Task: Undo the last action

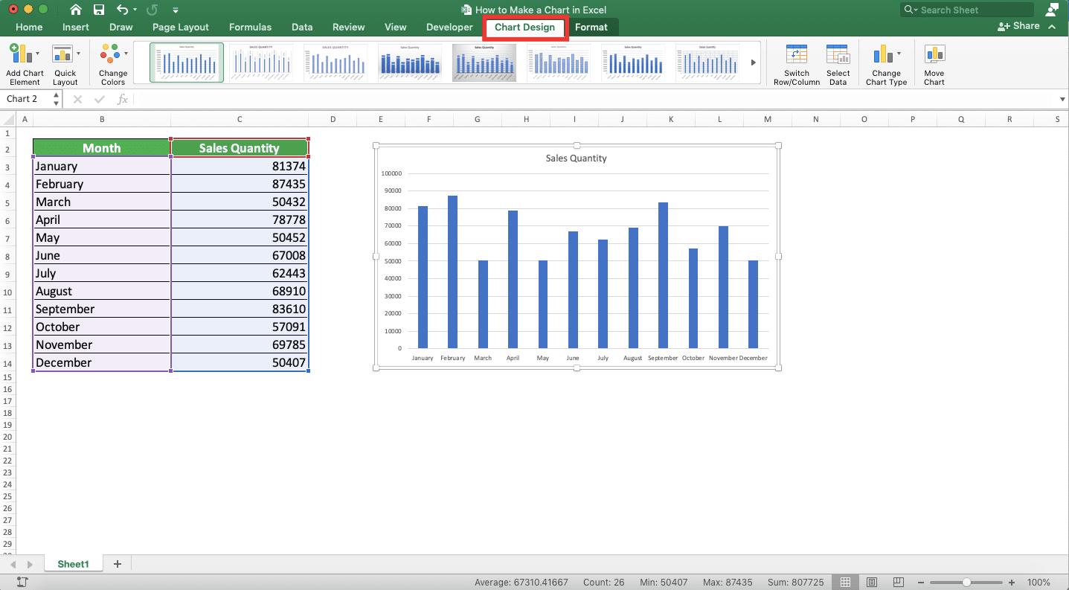Action: tap(123, 10)
